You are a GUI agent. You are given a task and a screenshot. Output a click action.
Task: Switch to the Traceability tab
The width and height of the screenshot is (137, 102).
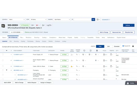click(90, 38)
